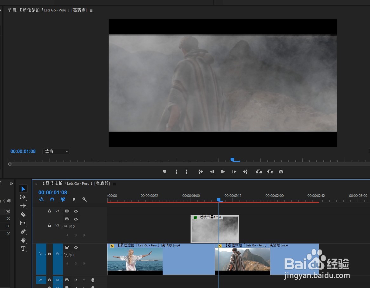Open timeline display settings wrench
The width and height of the screenshot is (370, 288).
point(84,199)
